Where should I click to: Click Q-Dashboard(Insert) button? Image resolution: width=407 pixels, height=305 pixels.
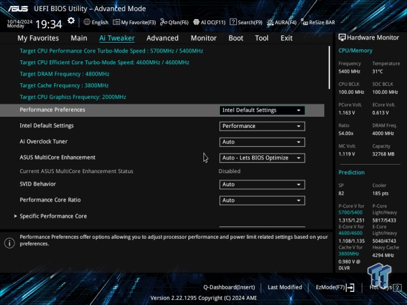[228, 287]
